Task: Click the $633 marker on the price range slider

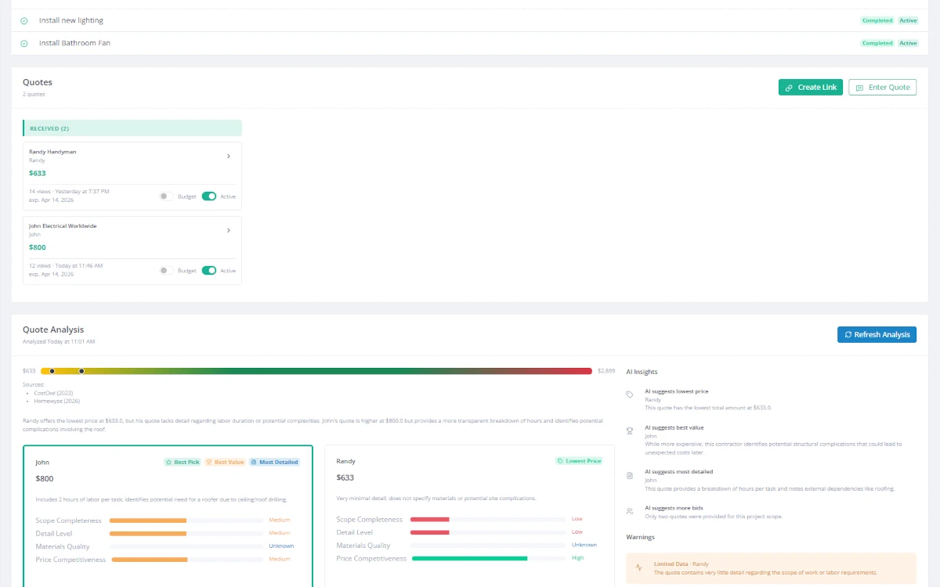Action: click(x=52, y=370)
